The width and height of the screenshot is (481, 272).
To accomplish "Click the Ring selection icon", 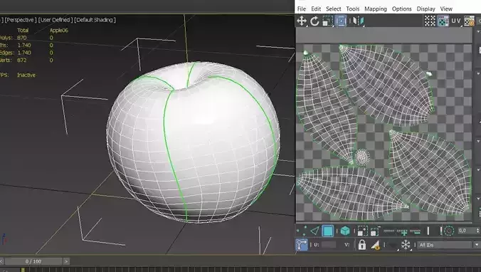I will [428, 231].
